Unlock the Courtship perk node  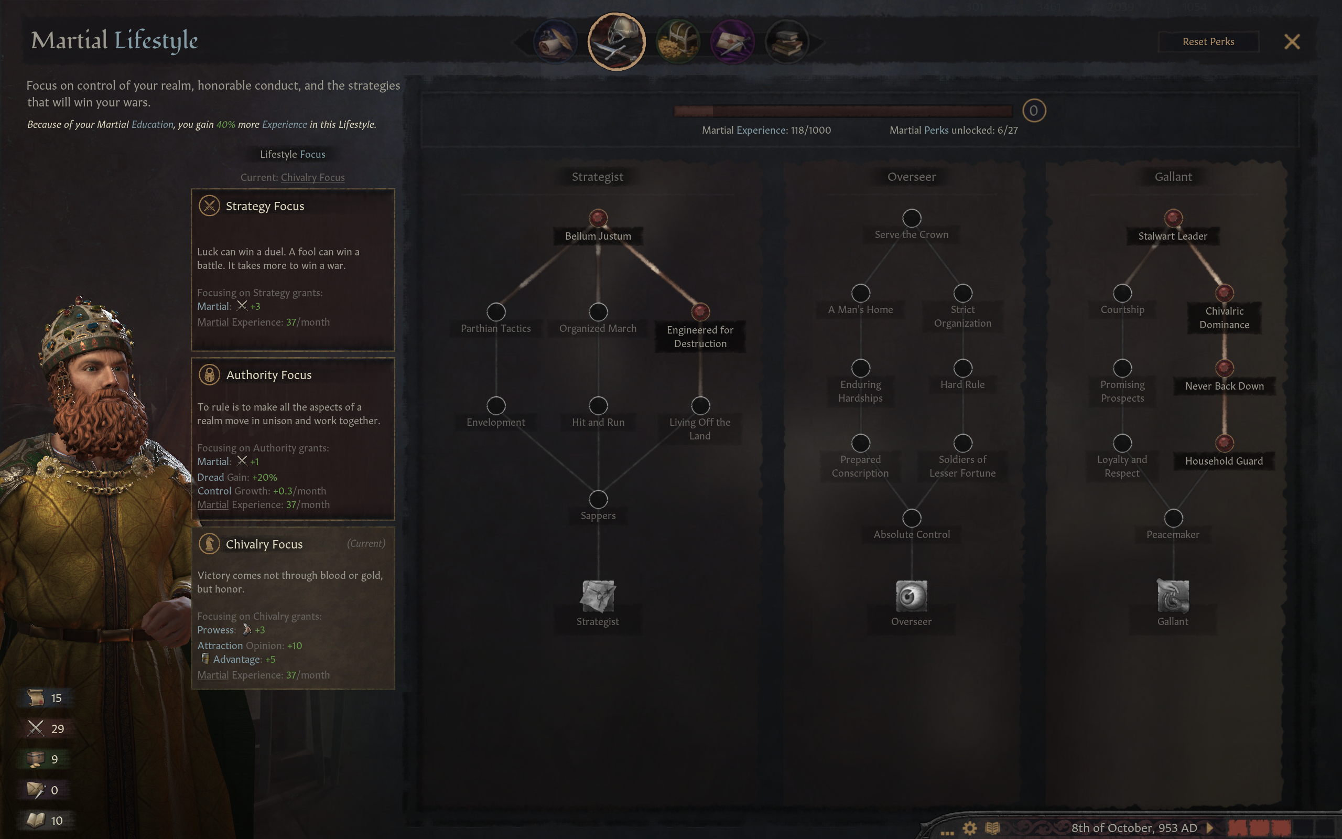1122,293
